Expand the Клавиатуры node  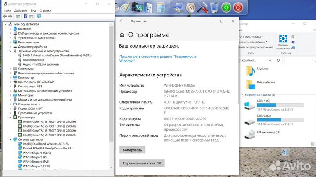(10, 69)
